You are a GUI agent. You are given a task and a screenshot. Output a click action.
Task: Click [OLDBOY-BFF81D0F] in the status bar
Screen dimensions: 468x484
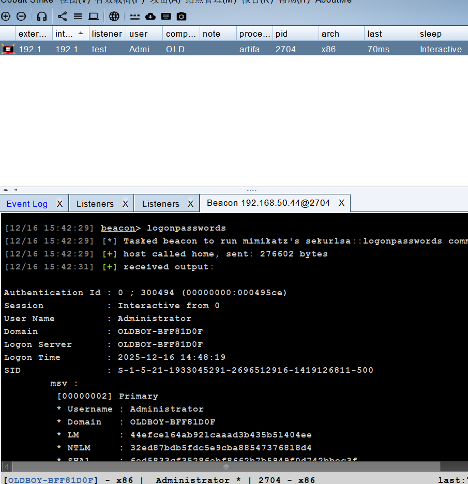tap(51, 480)
